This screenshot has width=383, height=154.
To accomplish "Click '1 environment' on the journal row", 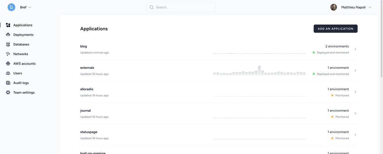I will click(x=338, y=111).
